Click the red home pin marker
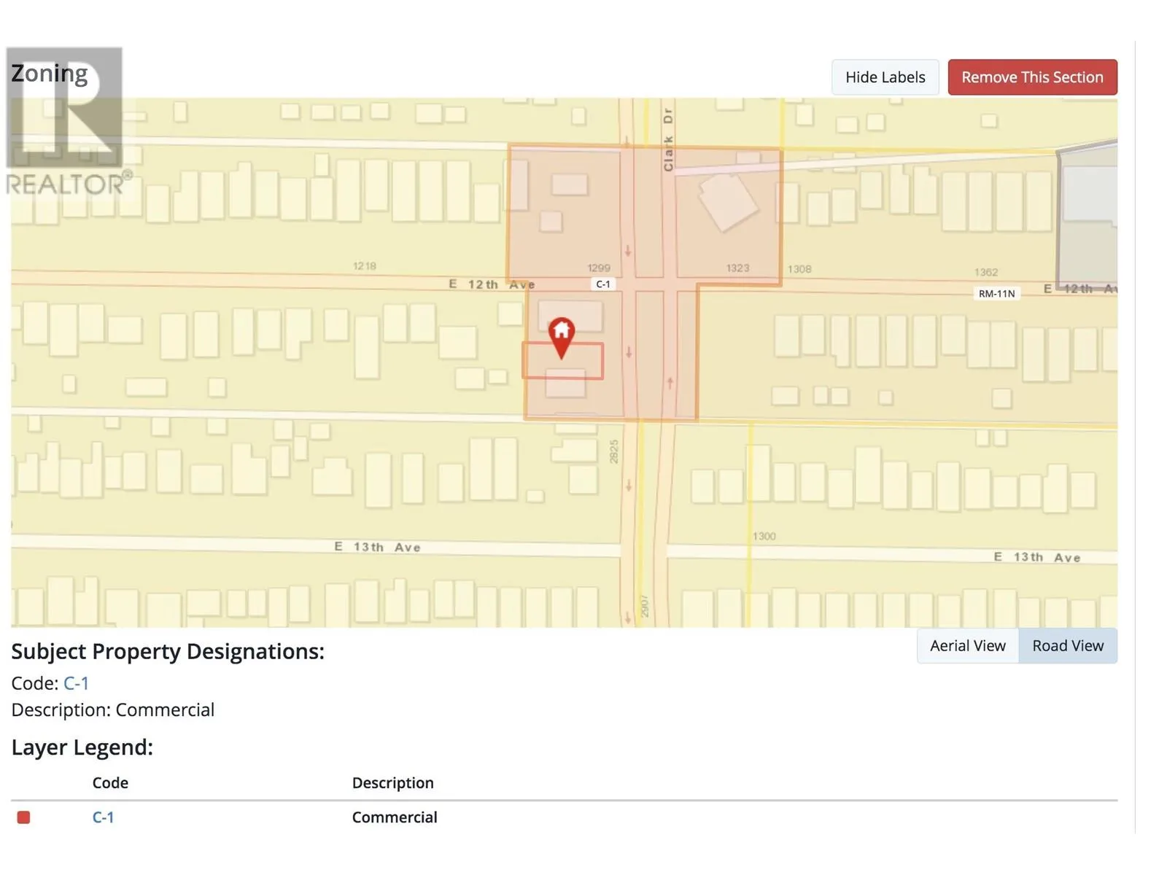Image resolution: width=1167 pixels, height=875 pixels. coord(561,335)
